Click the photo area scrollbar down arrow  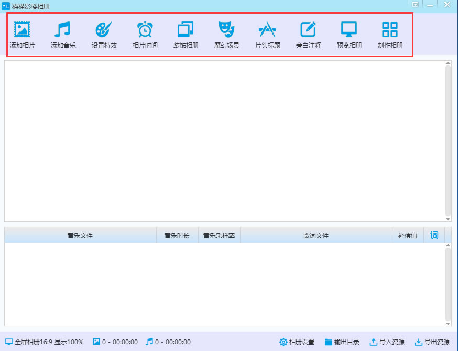(x=448, y=218)
